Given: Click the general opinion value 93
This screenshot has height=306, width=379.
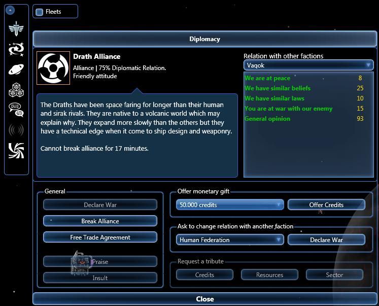Looking at the screenshot, I should click(x=360, y=119).
